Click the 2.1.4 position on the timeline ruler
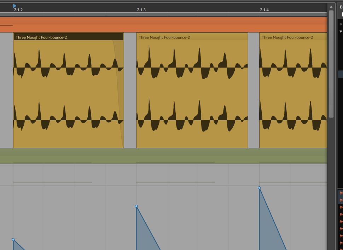The width and height of the screenshot is (343, 250). 264,10
